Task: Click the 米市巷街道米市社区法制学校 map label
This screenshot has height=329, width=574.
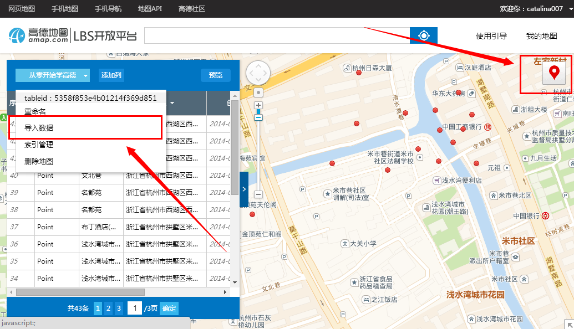Action: [x=390, y=157]
